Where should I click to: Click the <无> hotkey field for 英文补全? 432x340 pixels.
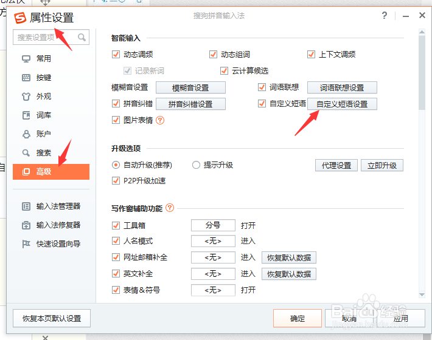point(213,274)
